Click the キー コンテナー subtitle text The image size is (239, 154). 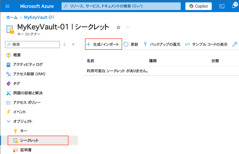pos(29,34)
